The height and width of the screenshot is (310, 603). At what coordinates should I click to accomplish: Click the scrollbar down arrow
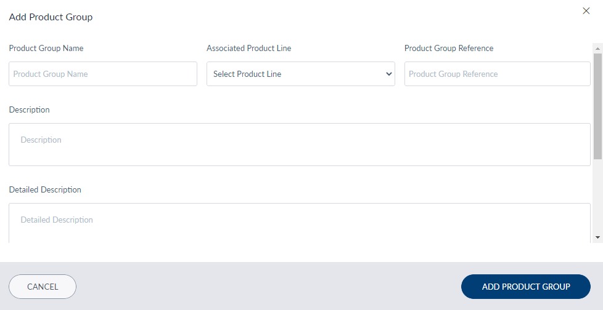597,237
